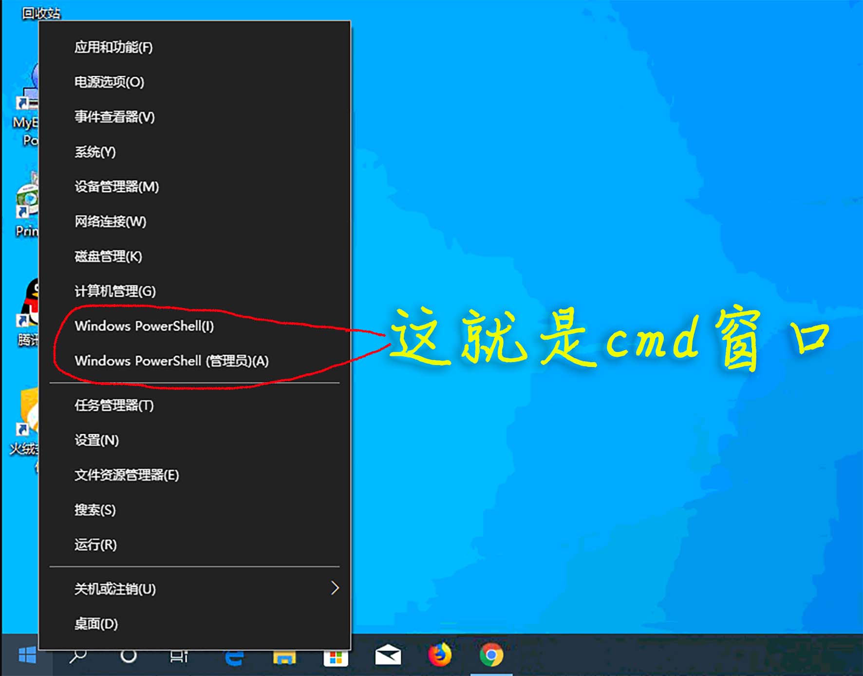Open the Mail app from the taskbar
This screenshot has height=676, width=863.
click(x=386, y=657)
